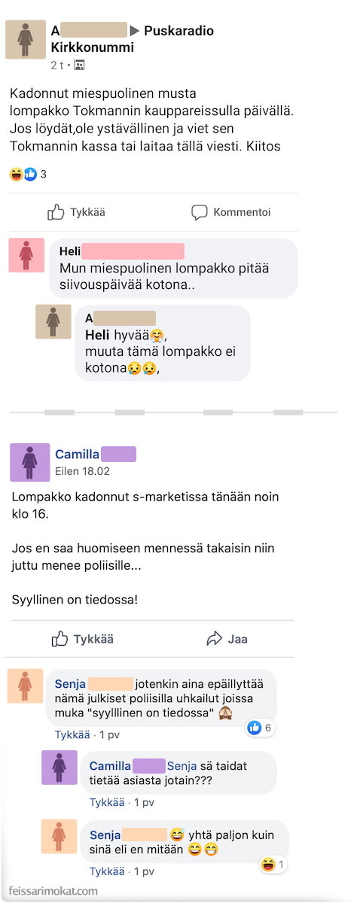This screenshot has height=903, width=360.
Task: Click Tykkää under Camilla's reply to Senja
Action: click(x=107, y=802)
